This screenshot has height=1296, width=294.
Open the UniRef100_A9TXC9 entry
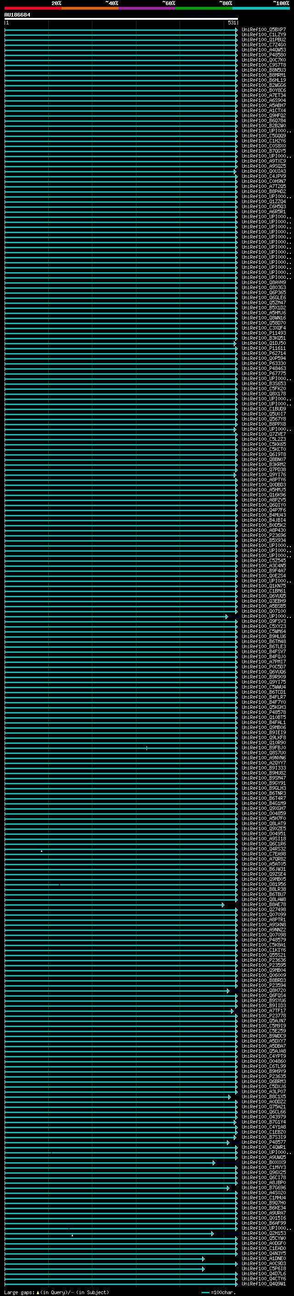click(x=264, y=161)
